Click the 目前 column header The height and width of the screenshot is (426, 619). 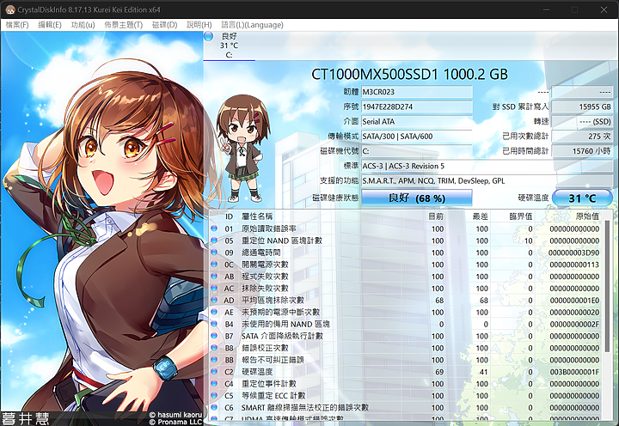tap(436, 216)
